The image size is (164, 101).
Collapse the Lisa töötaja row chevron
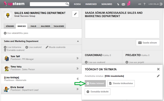78,79
